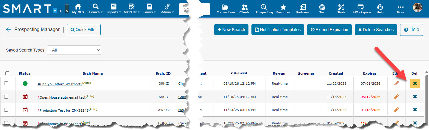The width and height of the screenshot is (429, 130).
Task: Select search ID O9KID cell
Action: pos(164,84)
